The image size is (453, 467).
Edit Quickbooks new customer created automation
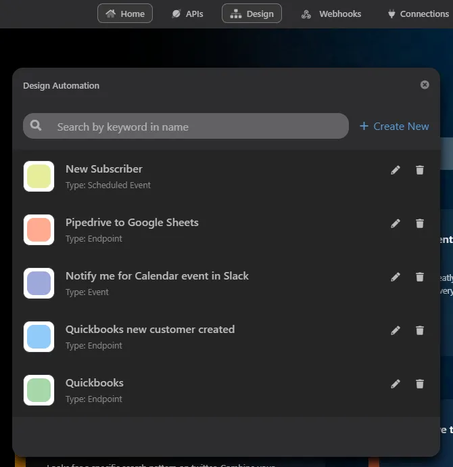tap(396, 330)
